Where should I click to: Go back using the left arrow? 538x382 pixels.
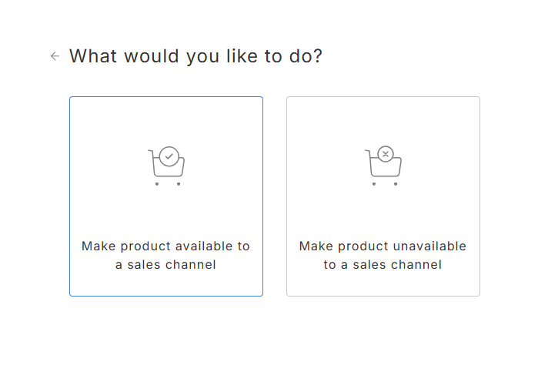pyautogui.click(x=55, y=56)
